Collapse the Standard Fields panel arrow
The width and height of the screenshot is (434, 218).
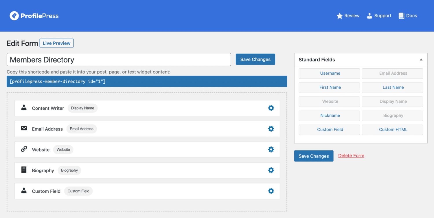click(421, 60)
